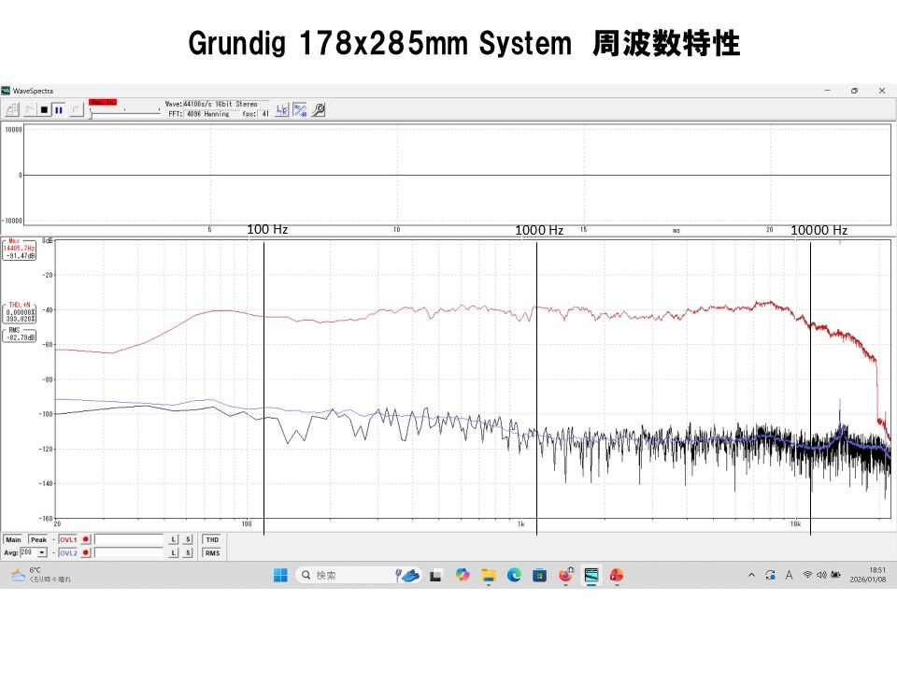Open the Avg value dropdown
897x673 pixels.
click(42, 551)
